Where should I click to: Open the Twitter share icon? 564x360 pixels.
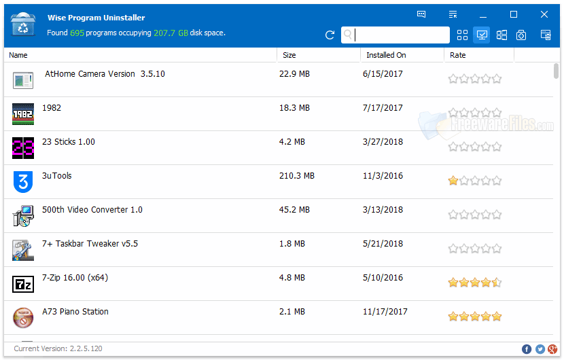pyautogui.click(x=540, y=349)
